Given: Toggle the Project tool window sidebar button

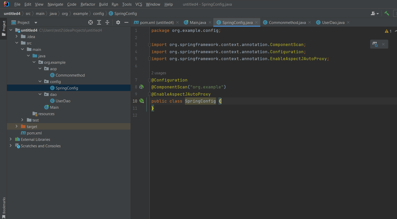Looking at the screenshot, I should click(x=4, y=28).
